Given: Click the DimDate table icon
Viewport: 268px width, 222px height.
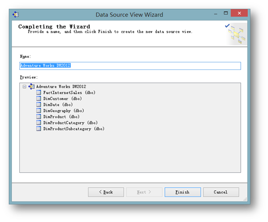Looking at the screenshot, I should tap(39, 105).
